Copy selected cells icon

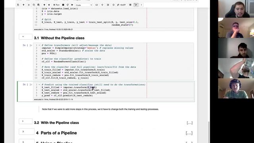click(x=34, y=5)
